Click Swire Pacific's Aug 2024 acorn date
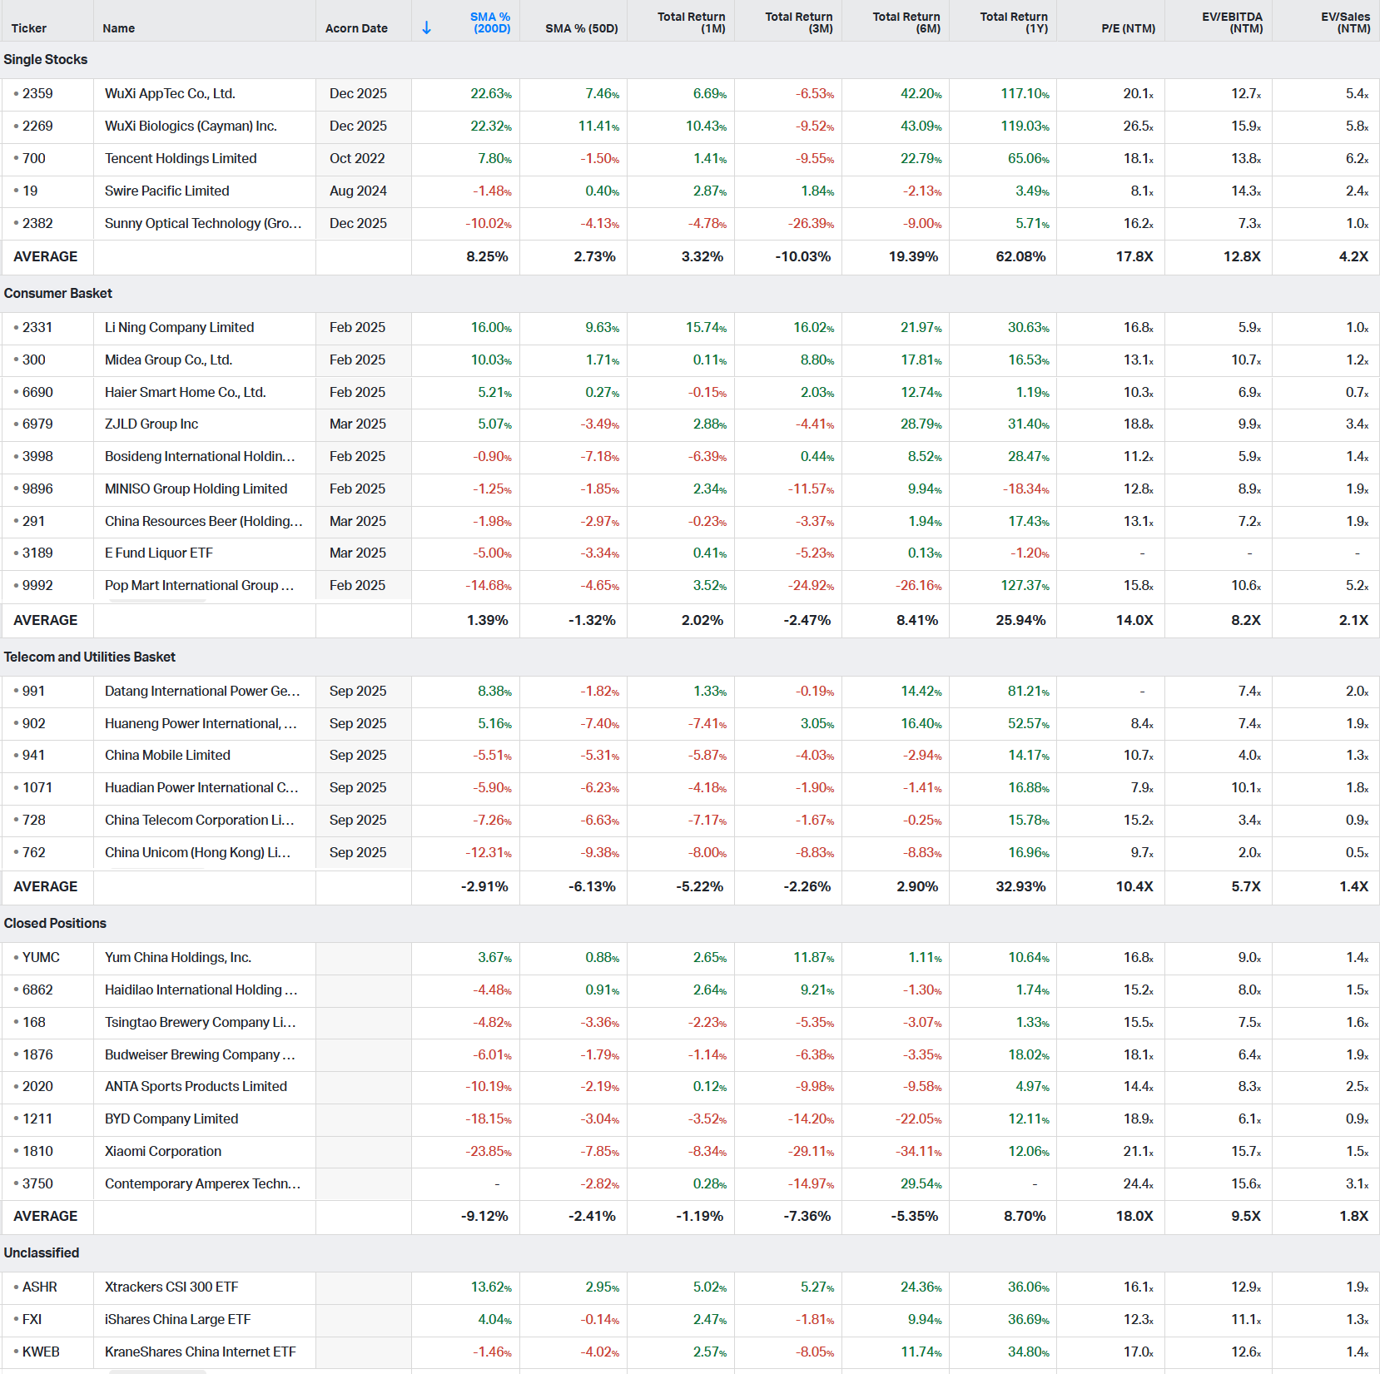Viewport: 1380px width, 1374px height. (x=358, y=191)
